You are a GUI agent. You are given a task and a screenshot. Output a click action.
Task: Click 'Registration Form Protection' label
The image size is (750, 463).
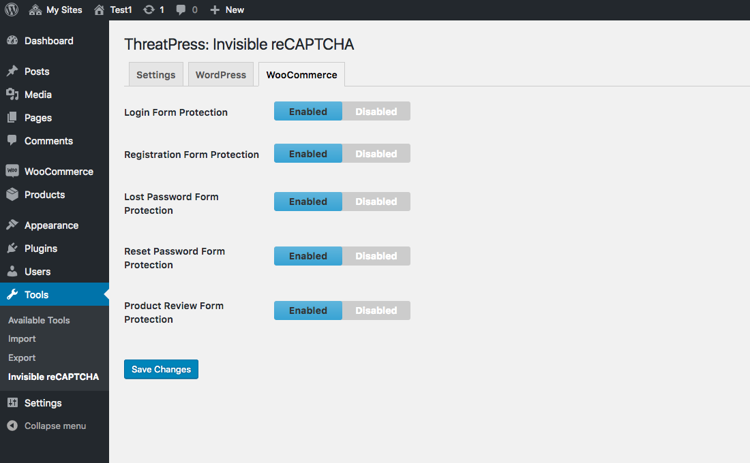[192, 155]
